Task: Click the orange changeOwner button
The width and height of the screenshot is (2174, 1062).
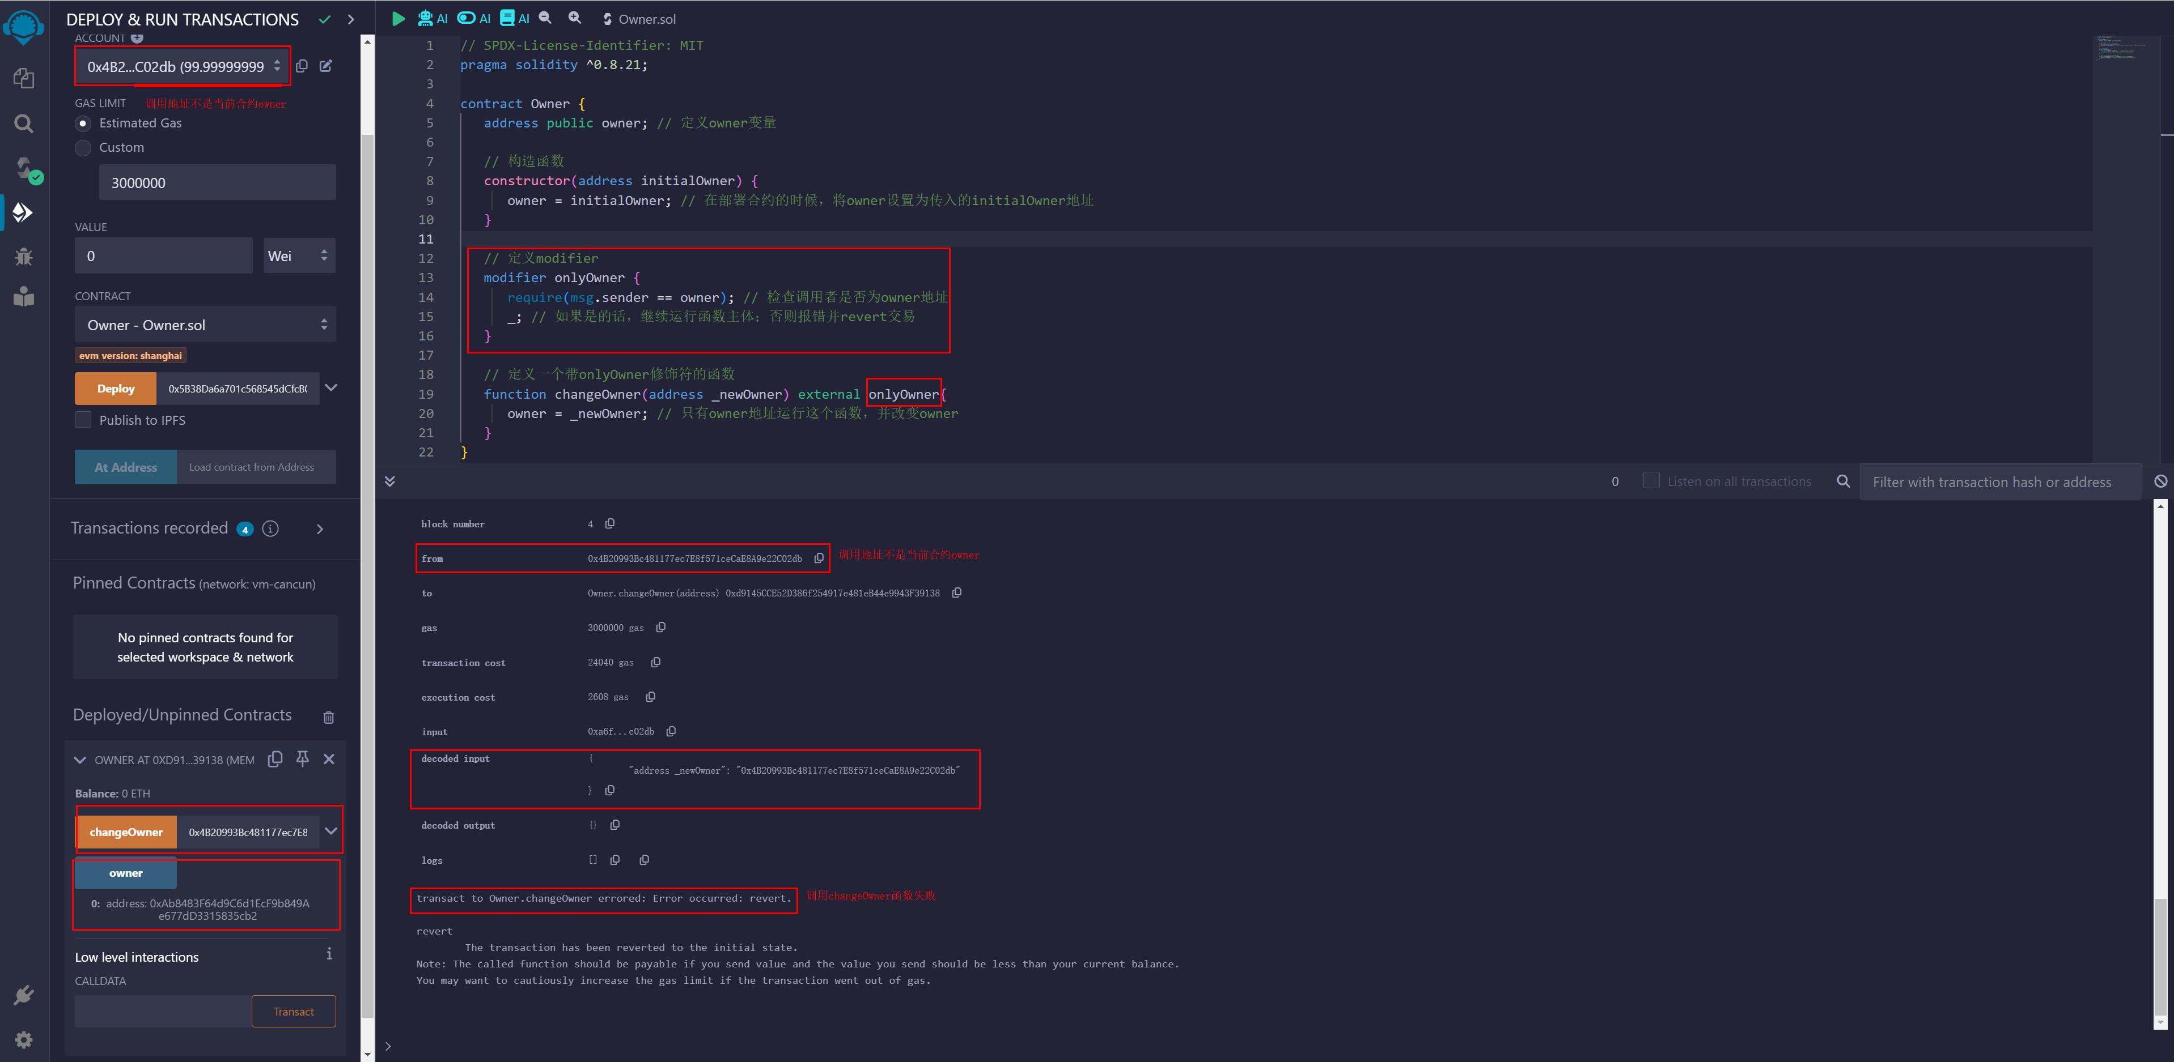Action: (126, 831)
